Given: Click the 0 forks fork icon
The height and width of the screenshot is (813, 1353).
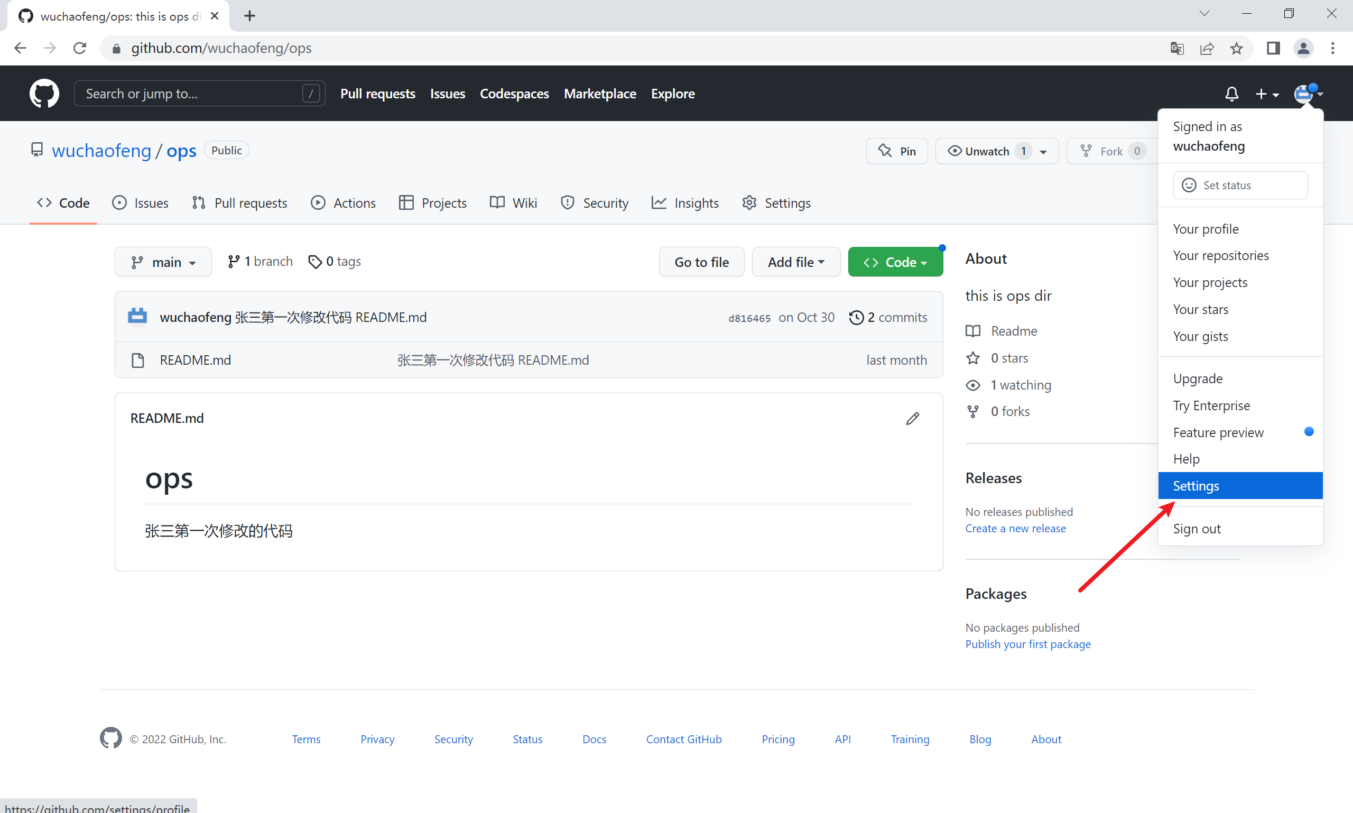Looking at the screenshot, I should (973, 411).
